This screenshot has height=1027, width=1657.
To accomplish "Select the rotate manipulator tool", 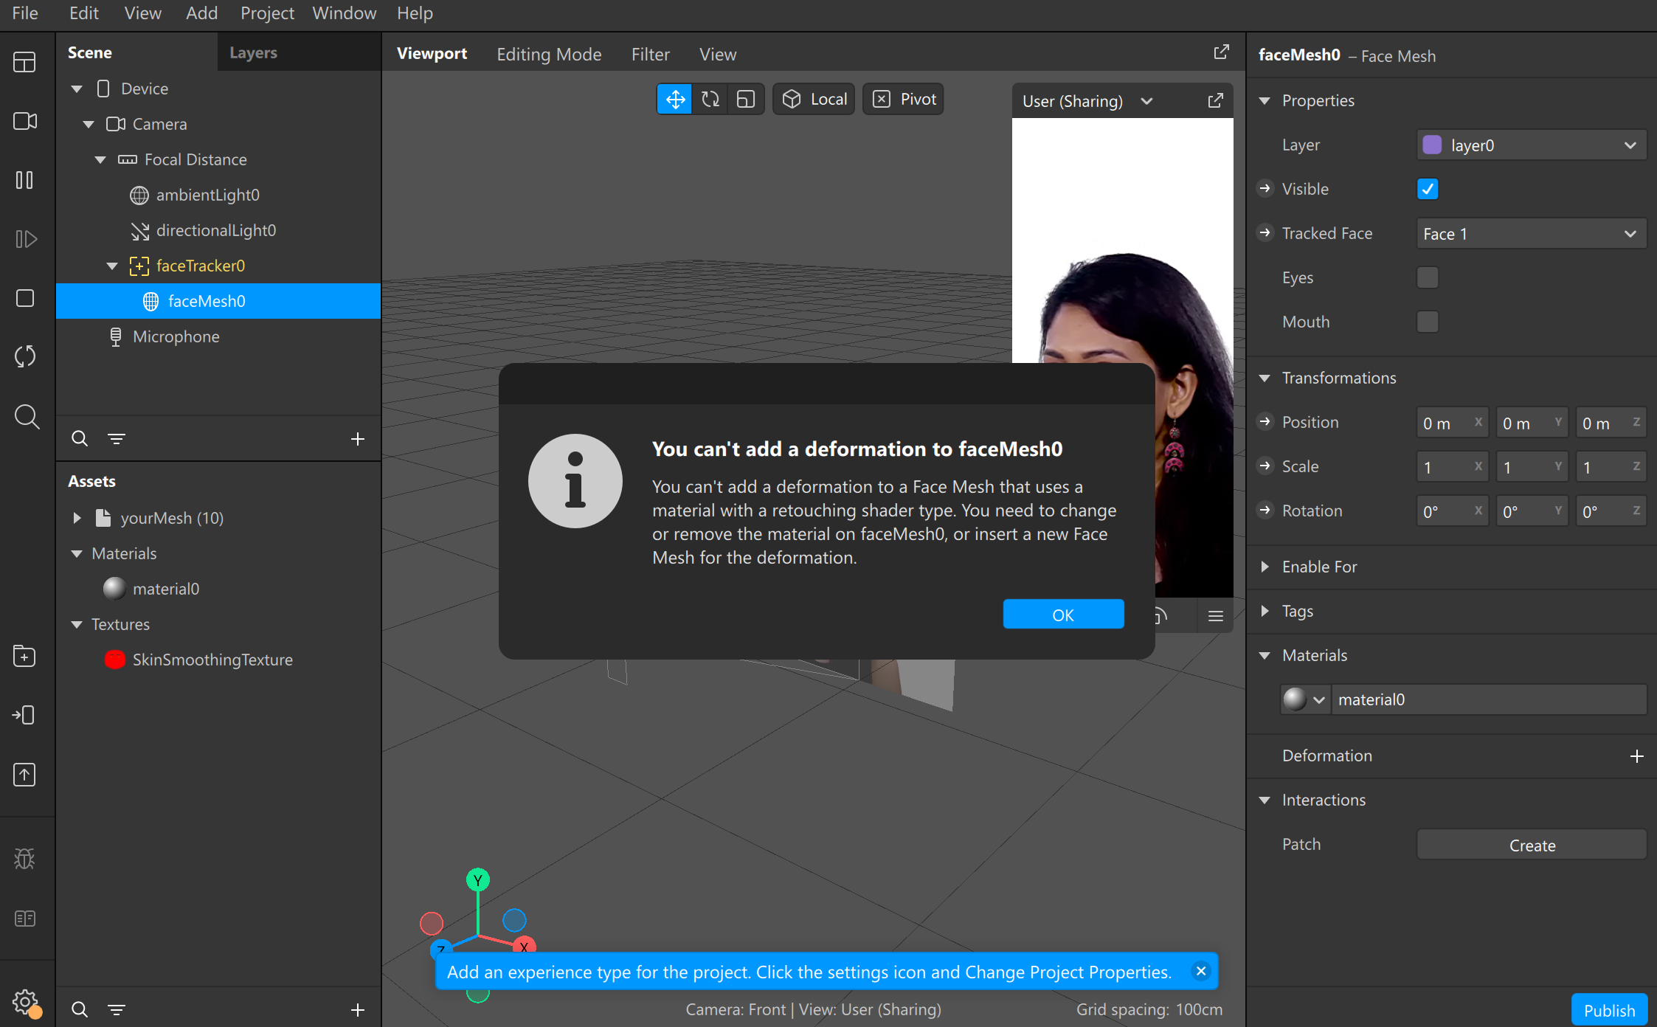I will point(710,99).
